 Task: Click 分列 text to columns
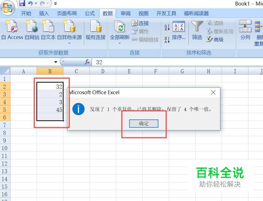coord(245,30)
